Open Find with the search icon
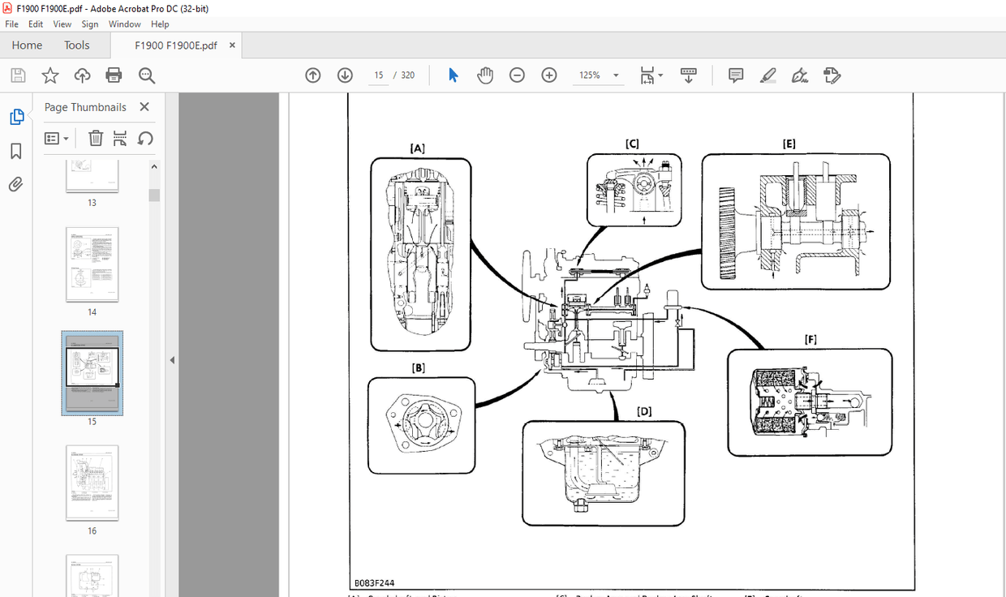This screenshot has height=597, width=1006. [146, 75]
